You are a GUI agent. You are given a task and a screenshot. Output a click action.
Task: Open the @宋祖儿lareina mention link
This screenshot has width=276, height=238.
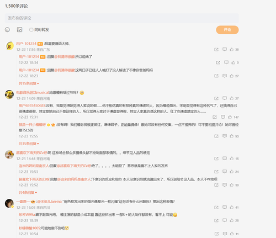click(x=49, y=202)
